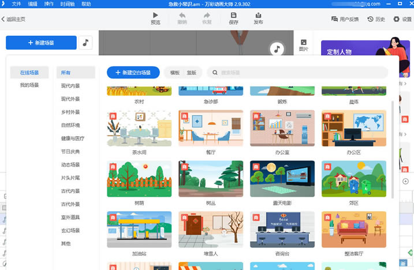This screenshot has width=414, height=270.
Task: Select 健康与医疗 category
Action: coord(73,138)
